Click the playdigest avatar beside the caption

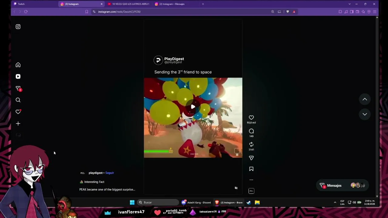(x=82, y=173)
